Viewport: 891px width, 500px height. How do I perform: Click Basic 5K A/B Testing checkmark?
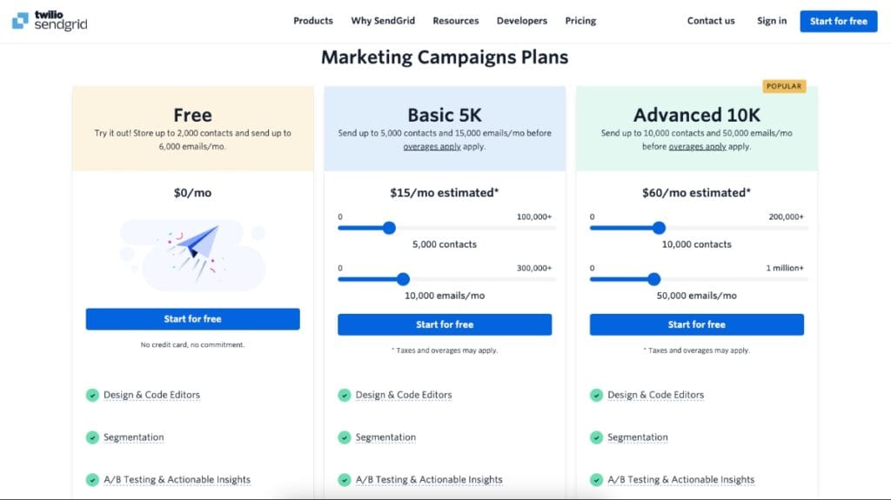345,480
